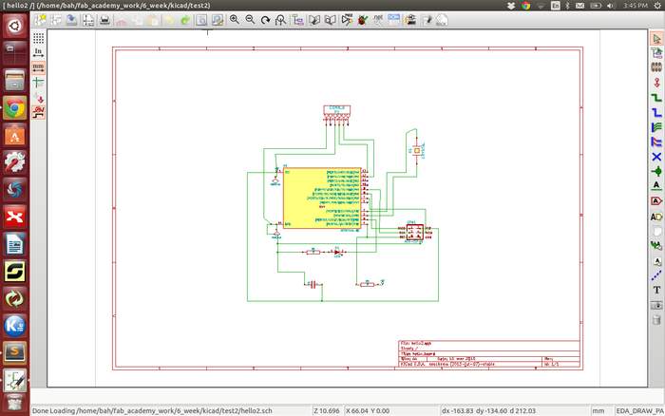
Task: Set units to inches
Action: click(x=39, y=52)
